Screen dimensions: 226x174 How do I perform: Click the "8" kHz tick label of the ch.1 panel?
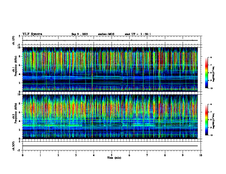[20, 56]
